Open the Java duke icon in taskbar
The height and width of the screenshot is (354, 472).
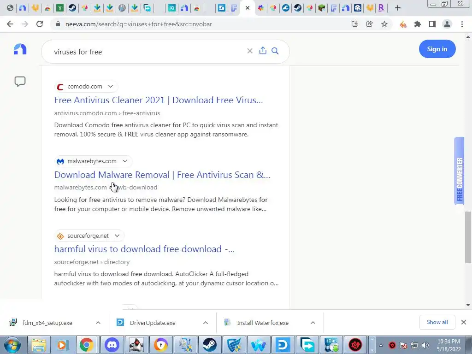[x=136, y=345]
